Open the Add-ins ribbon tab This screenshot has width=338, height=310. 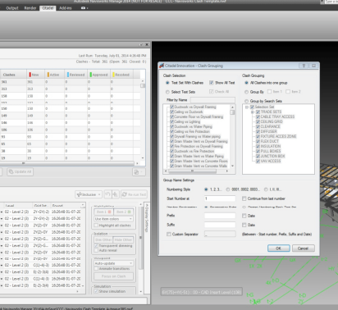66,8
